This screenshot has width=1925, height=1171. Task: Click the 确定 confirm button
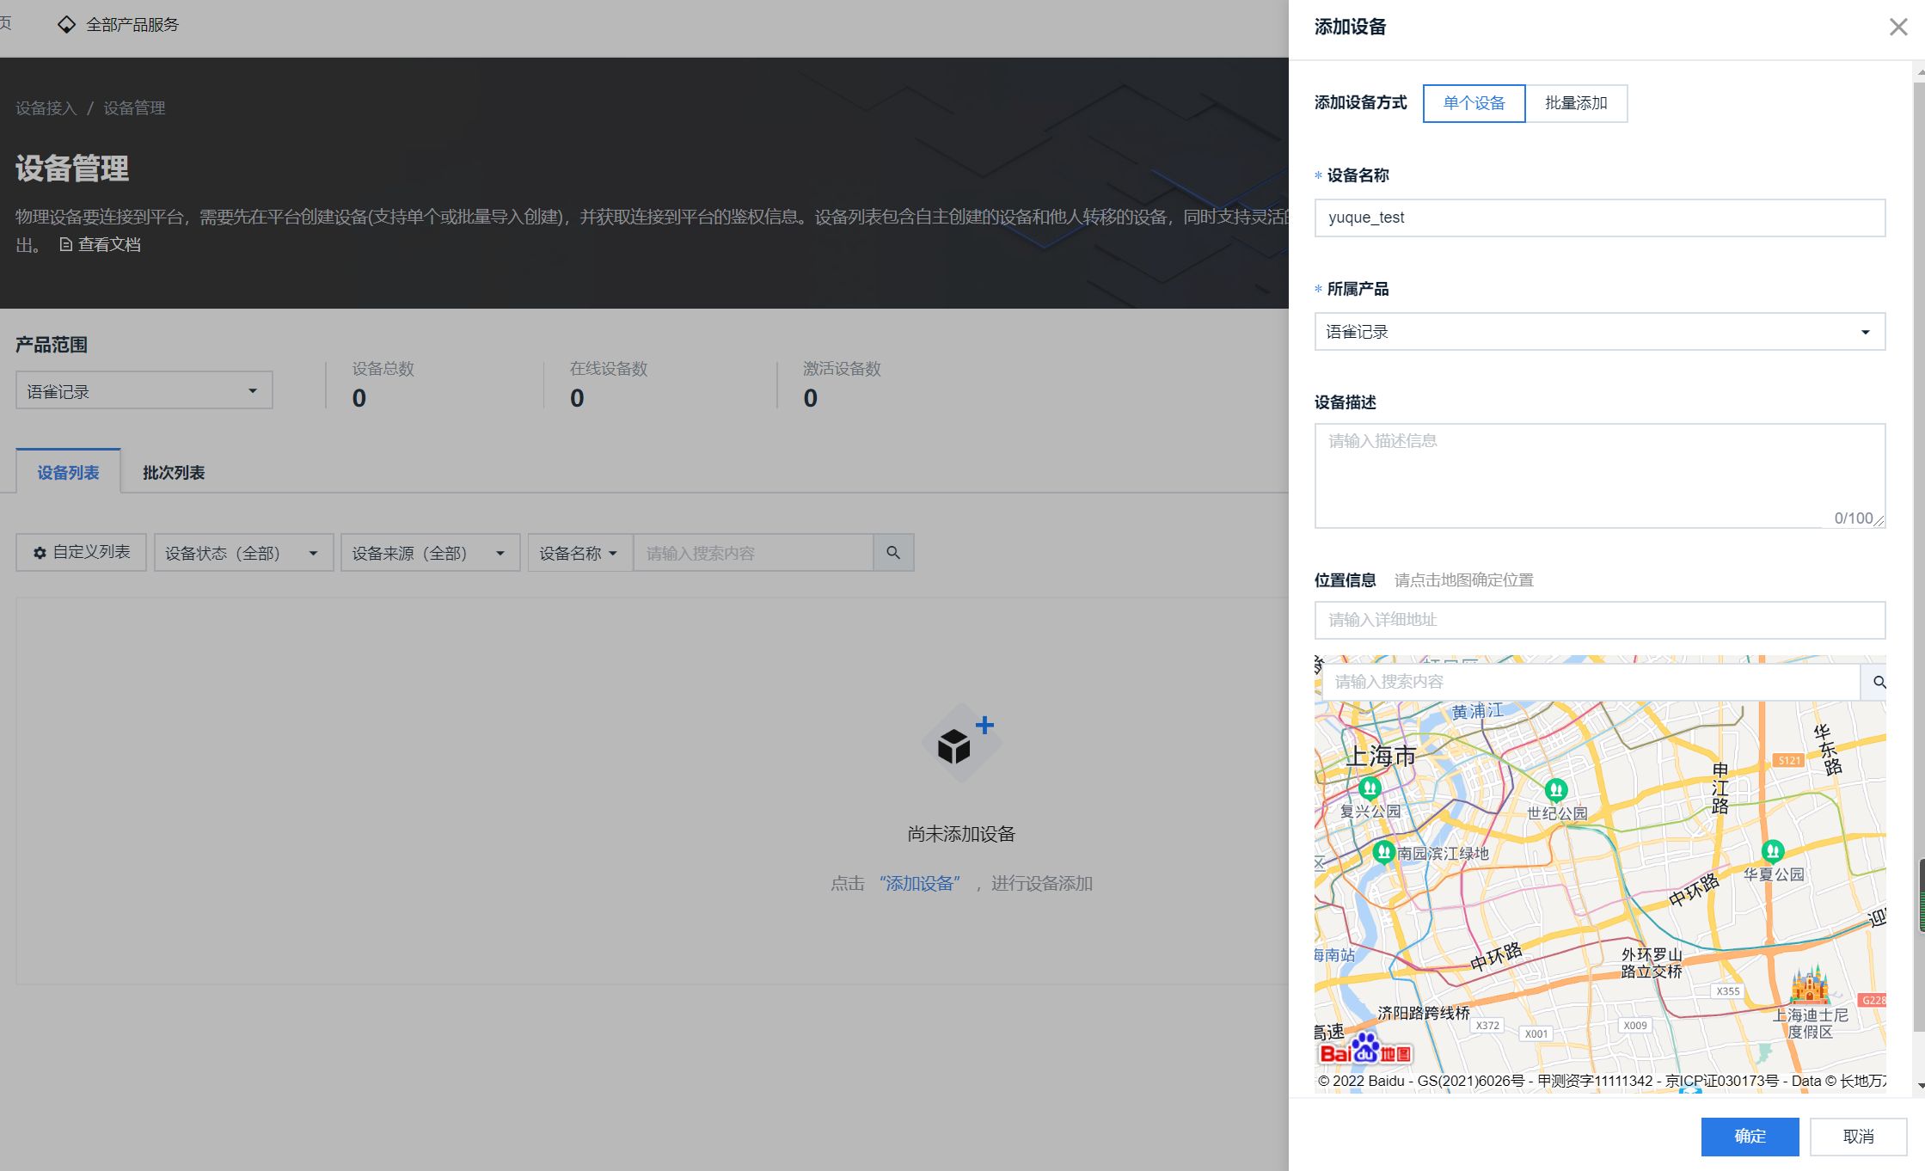[1750, 1136]
